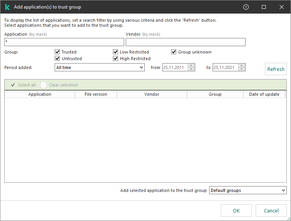Decrease the 'to' date with down arrow
Image resolution: width=291 pixels, height=221 pixels.
(x=242, y=69)
